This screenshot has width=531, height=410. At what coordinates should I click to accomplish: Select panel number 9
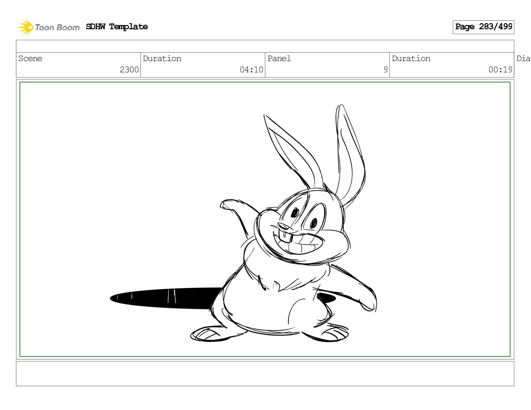(x=386, y=70)
